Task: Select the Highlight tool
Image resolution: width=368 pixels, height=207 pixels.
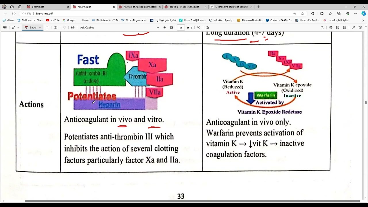Action: point(13,28)
